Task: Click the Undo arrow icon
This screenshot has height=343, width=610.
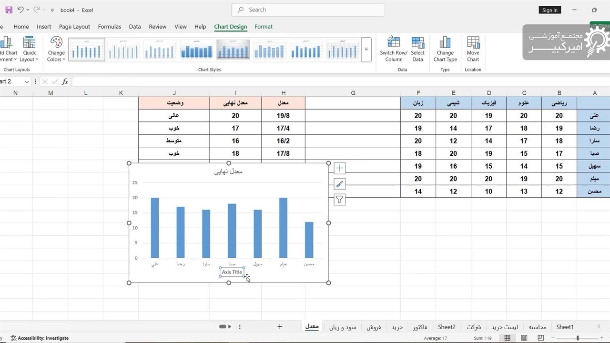Action: coord(20,10)
